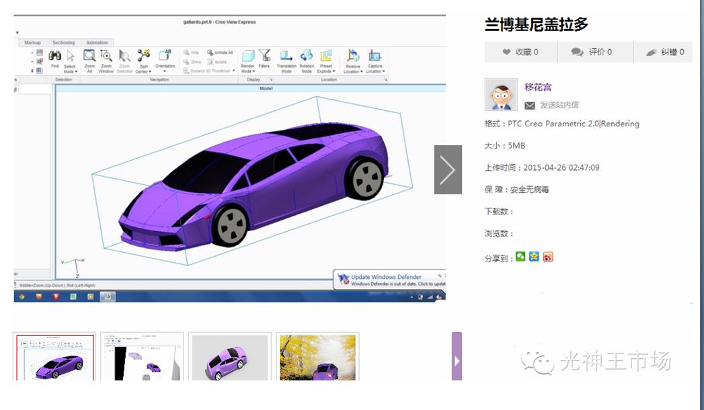Select the second thumbnail with black panel

pyautogui.click(x=142, y=357)
